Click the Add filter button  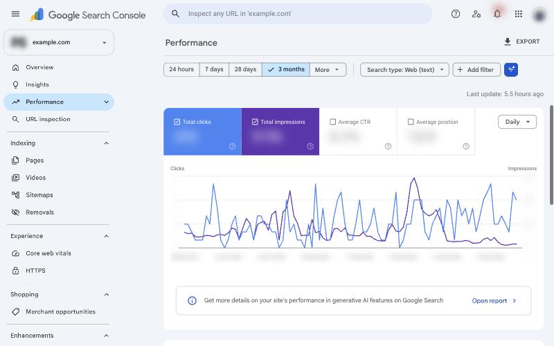pyautogui.click(x=476, y=70)
